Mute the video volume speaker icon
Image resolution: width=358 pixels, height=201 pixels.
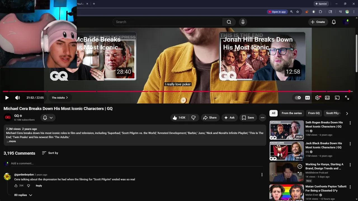(x=17, y=98)
